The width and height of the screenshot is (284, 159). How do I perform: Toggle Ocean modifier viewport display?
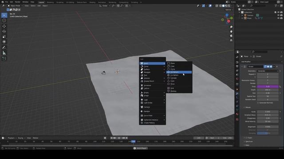click(x=268, y=67)
